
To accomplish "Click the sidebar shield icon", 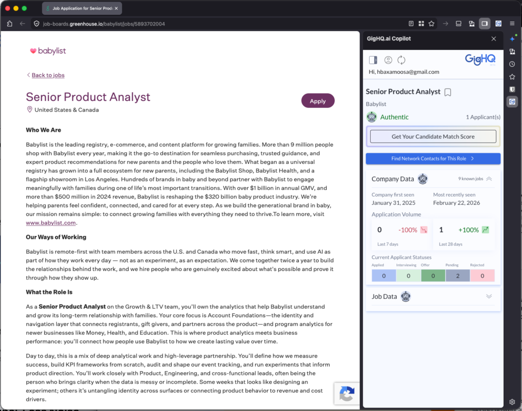I will coord(512,89).
